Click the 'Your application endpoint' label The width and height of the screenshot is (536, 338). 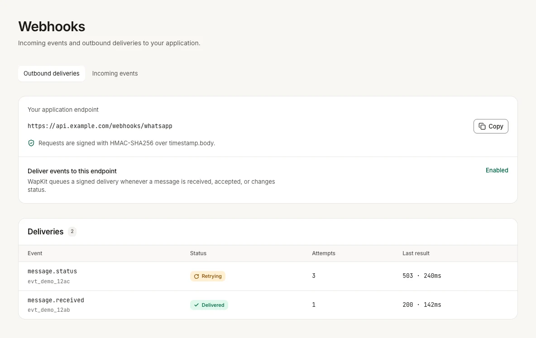(63, 109)
